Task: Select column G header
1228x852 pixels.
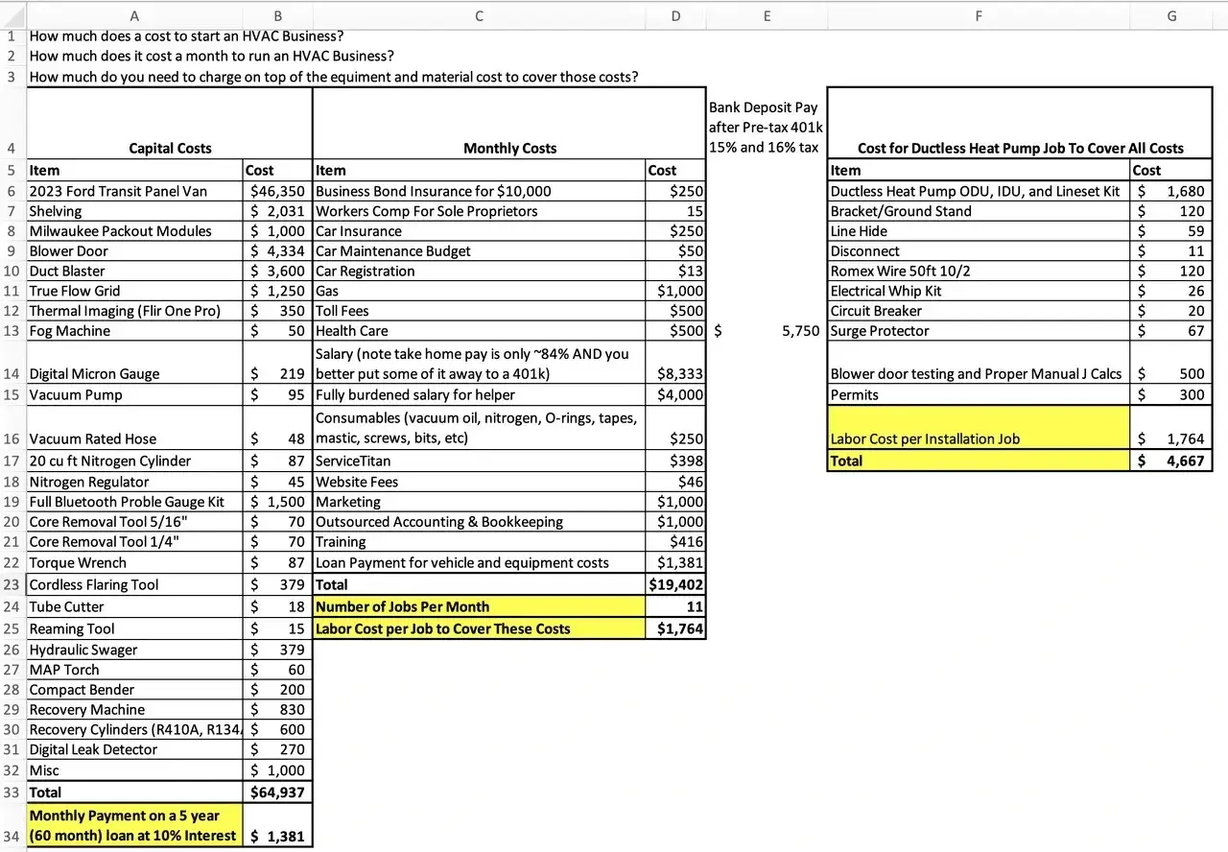Action: point(1171,15)
